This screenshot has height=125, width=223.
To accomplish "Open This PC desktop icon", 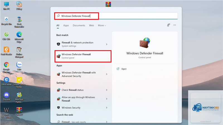I will [x=6, y=6].
